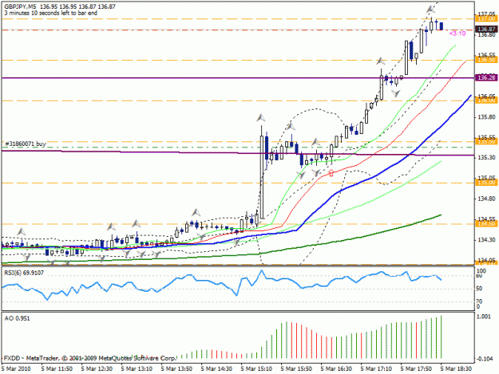The width and height of the screenshot is (499, 374).
Task: Click the GBPJPY,M5 chart title text
Action: coord(20,6)
